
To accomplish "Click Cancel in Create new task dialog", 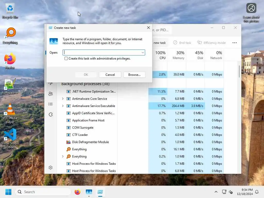I will click(110, 75).
